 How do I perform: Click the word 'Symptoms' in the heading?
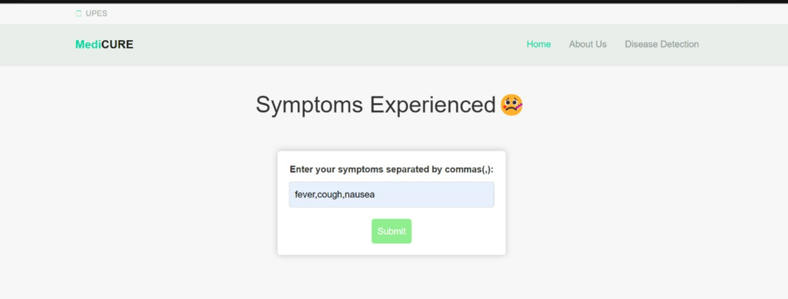[309, 105]
